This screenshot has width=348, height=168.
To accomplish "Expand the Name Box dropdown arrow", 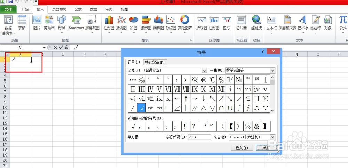I will point(45,48).
